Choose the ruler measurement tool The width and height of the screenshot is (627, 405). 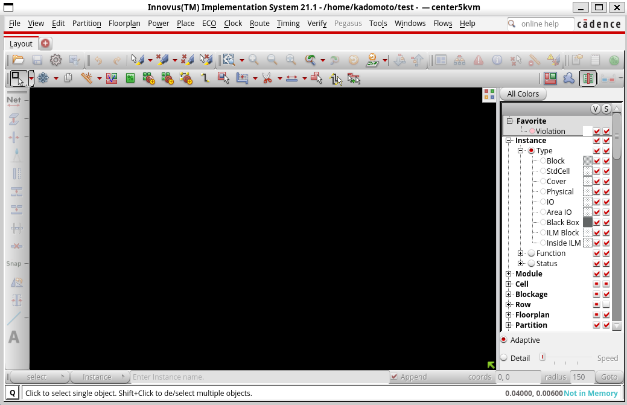86,78
